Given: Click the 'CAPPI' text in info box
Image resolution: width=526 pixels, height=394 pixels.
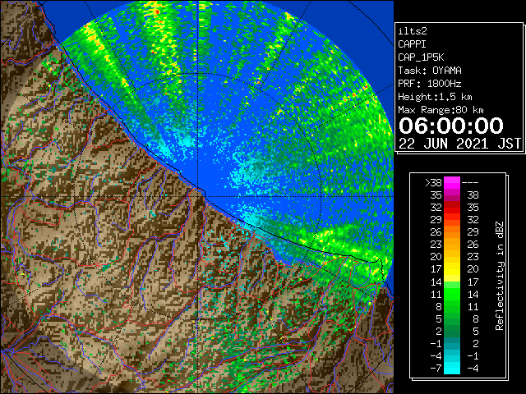Looking at the screenshot, I should pyautogui.click(x=412, y=44).
